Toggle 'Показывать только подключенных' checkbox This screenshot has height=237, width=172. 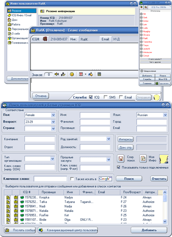coord(119,168)
